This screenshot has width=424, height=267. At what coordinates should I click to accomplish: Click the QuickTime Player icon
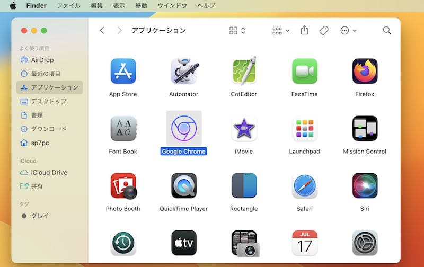click(183, 186)
